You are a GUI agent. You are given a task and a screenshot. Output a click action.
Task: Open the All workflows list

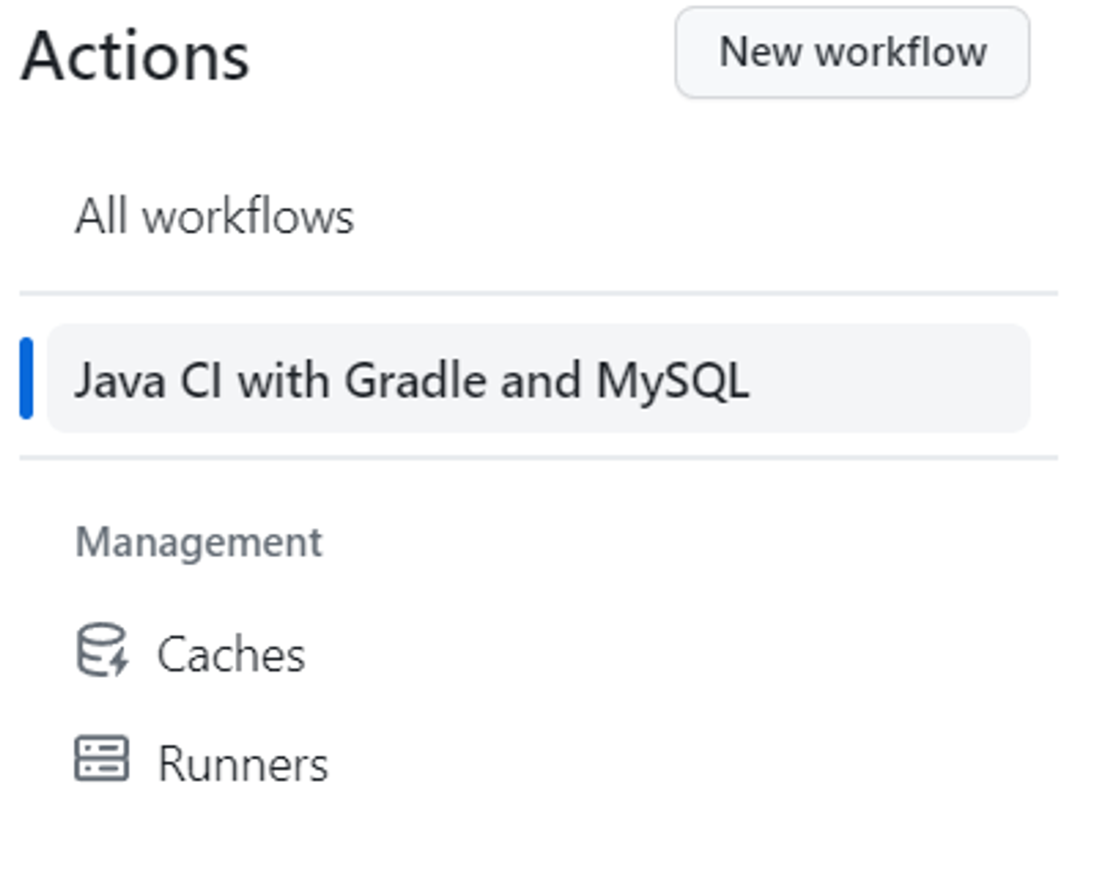pyautogui.click(x=214, y=216)
